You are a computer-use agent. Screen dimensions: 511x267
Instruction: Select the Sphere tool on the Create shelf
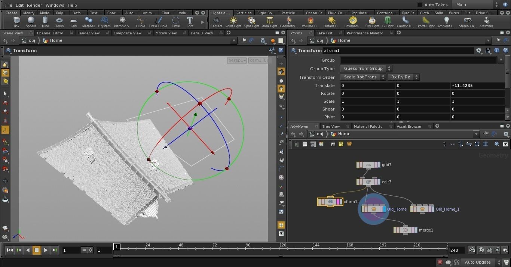coord(31,22)
